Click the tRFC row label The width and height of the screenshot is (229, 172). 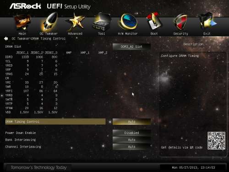coord(9,91)
